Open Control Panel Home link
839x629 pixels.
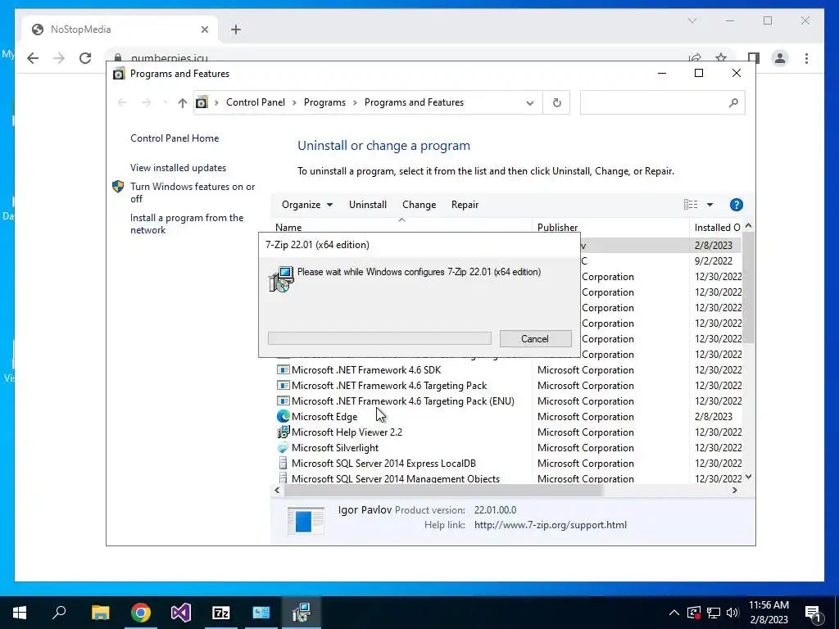175,138
